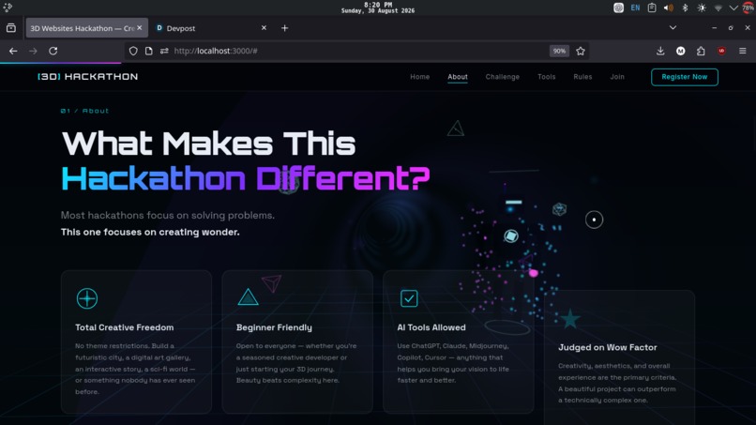Open the clock and date in the top panel
The width and height of the screenshot is (756, 425).
[378, 8]
